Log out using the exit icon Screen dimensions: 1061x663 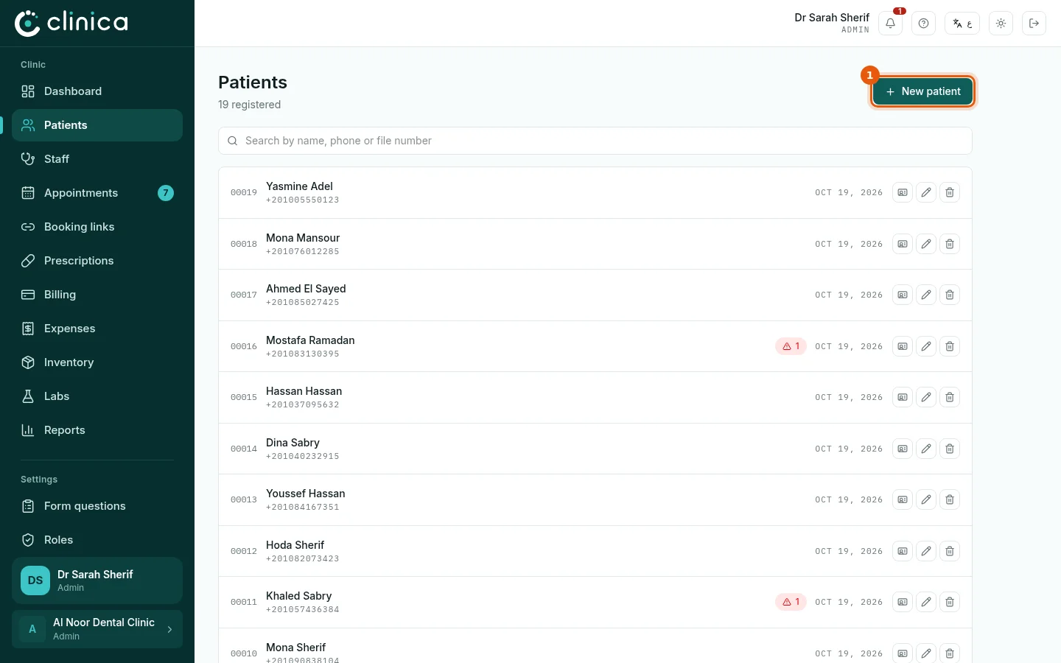[1034, 24]
